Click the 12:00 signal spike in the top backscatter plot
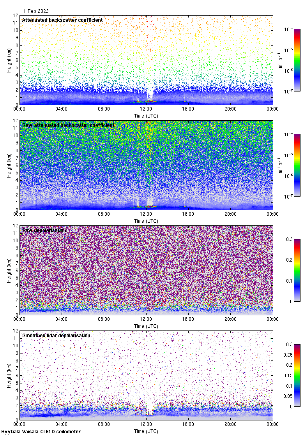304x436 pixels. (x=150, y=60)
